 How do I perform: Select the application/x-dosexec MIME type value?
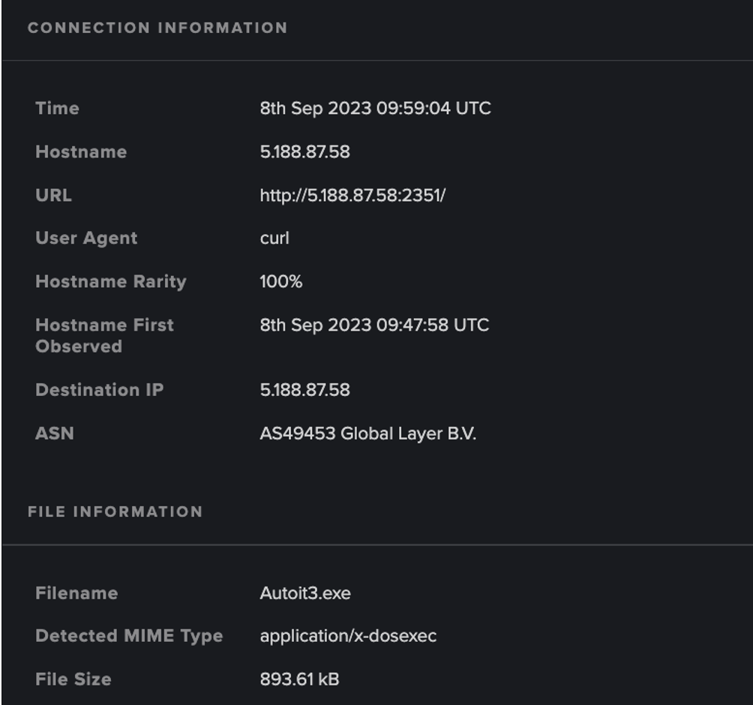pos(348,636)
